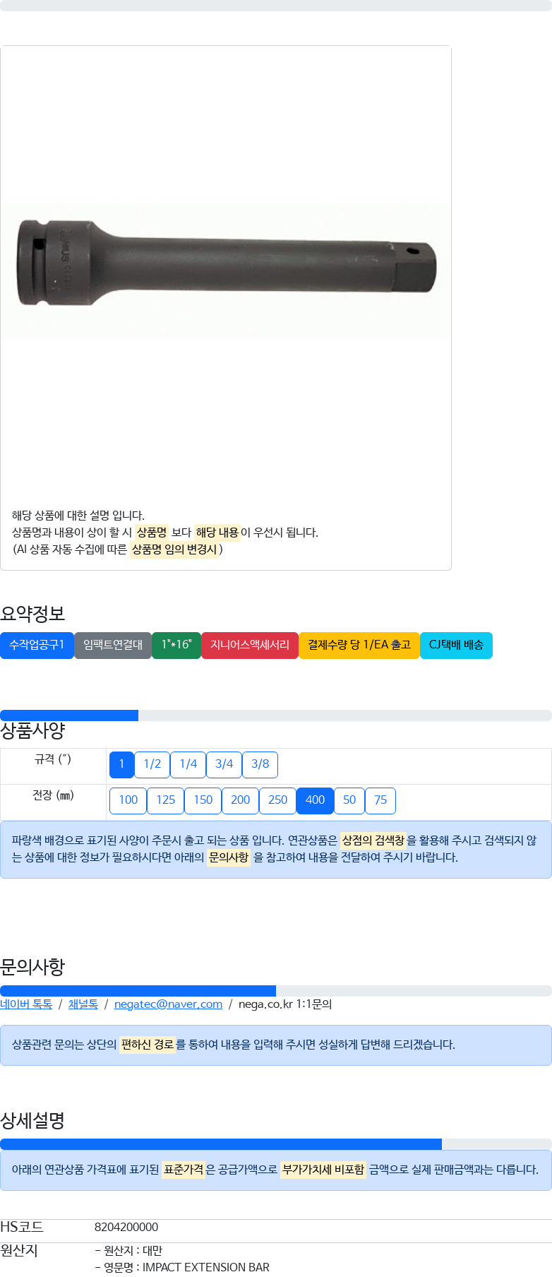
Task: Click the impact extension bar product image
Action: point(225,271)
